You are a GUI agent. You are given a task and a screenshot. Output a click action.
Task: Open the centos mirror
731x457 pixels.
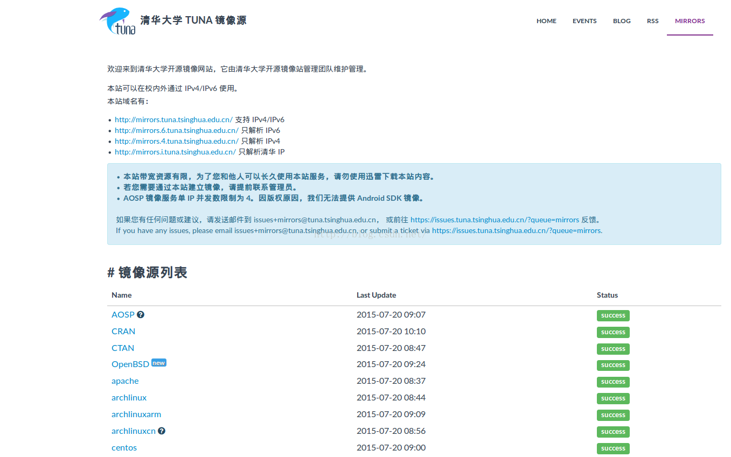tap(124, 448)
